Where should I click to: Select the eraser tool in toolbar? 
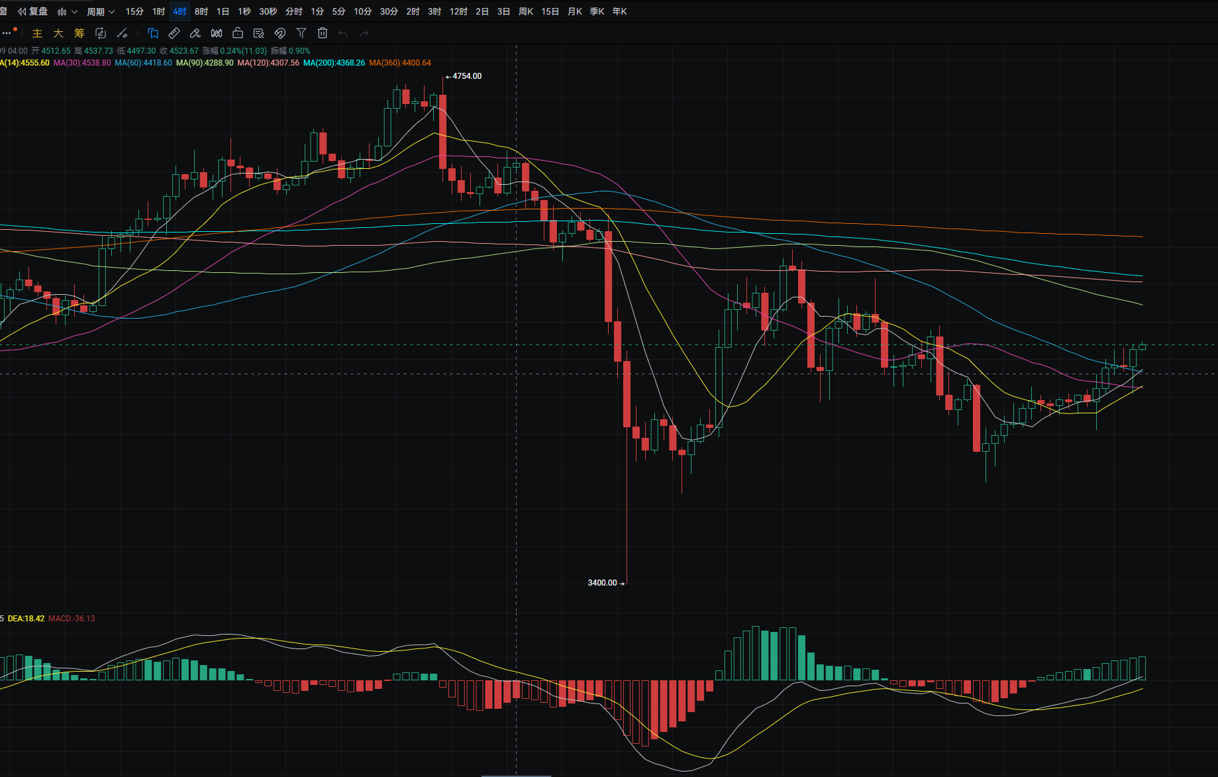pyautogui.click(x=195, y=33)
